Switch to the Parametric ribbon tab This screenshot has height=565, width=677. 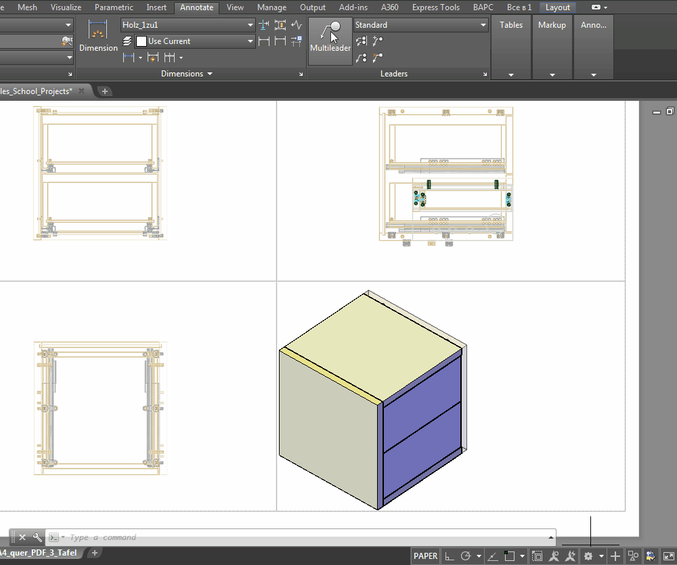point(114,7)
